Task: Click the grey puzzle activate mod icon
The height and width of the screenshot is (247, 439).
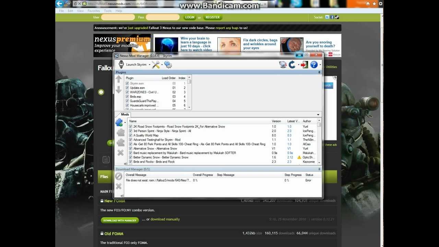Action: pos(120,133)
